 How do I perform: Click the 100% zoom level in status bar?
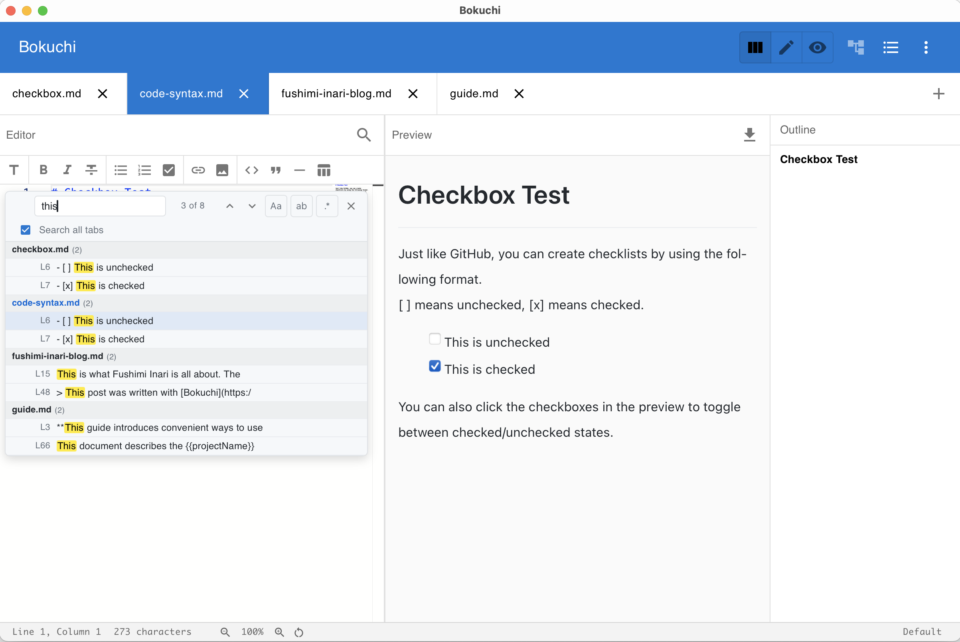(x=252, y=631)
